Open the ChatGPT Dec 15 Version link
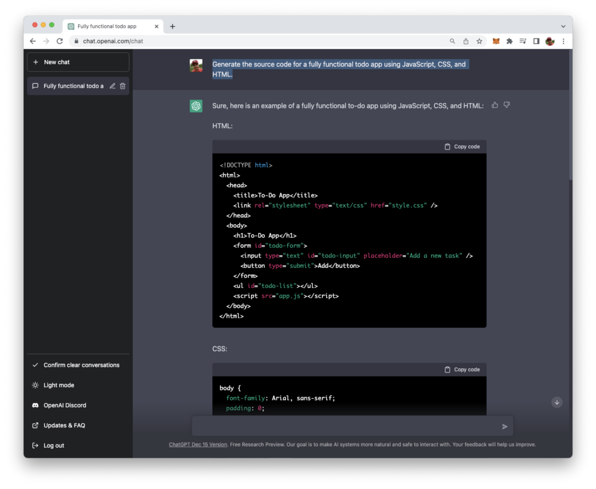596x489 pixels. (x=198, y=445)
